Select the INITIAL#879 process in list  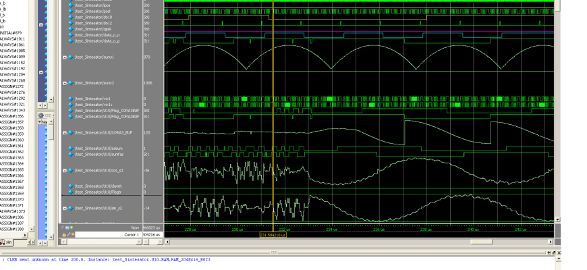[11, 32]
